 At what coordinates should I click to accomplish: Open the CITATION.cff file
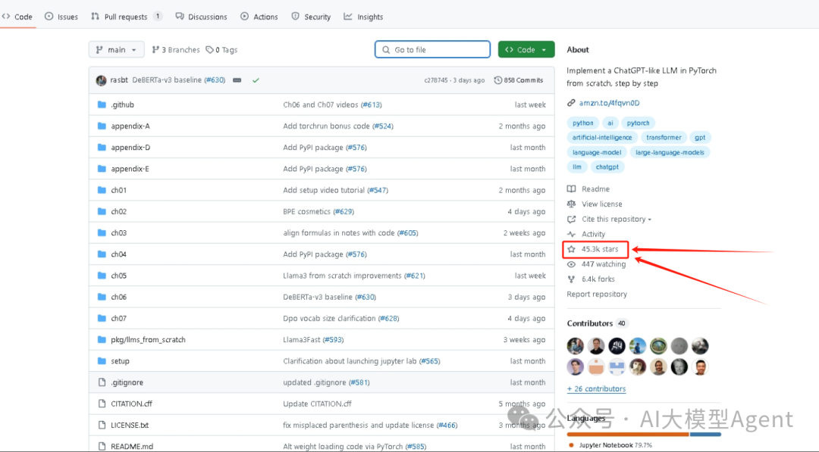coord(132,404)
